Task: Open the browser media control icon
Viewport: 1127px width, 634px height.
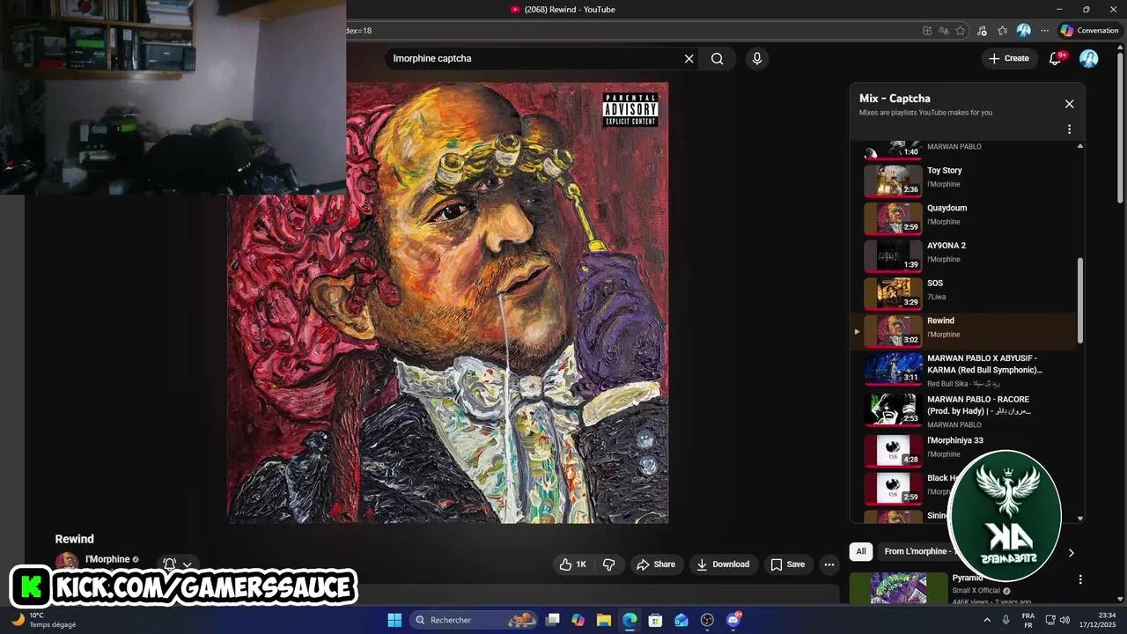Action: click(982, 31)
